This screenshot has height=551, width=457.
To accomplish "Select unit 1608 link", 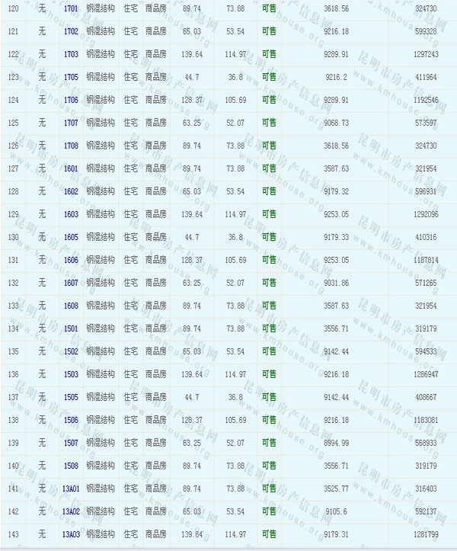I will pyautogui.click(x=71, y=306).
